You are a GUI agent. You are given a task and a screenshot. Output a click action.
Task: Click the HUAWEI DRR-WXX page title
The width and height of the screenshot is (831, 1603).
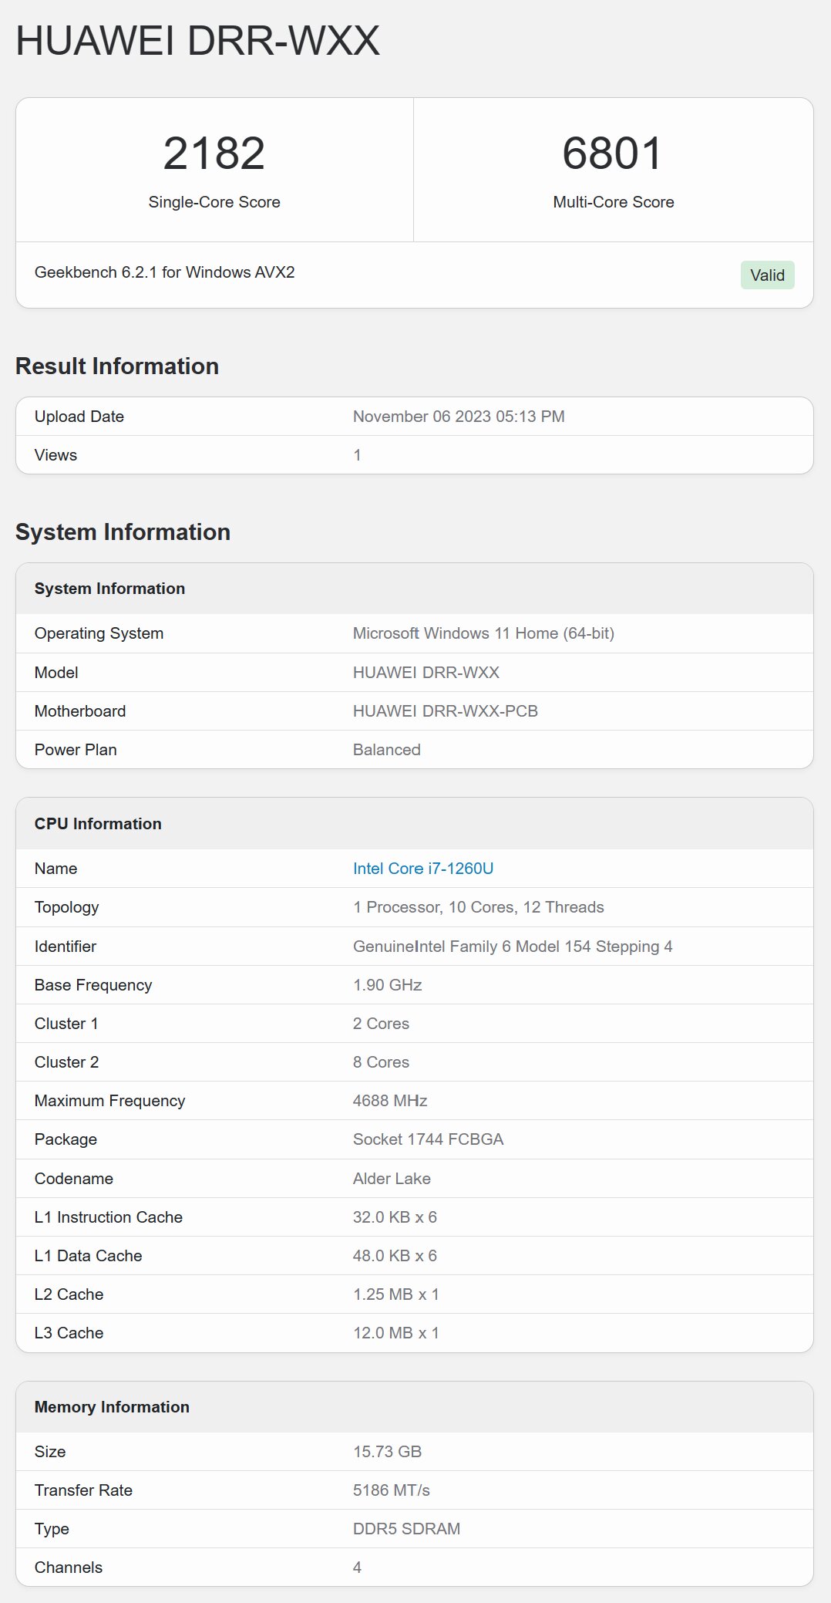point(198,41)
